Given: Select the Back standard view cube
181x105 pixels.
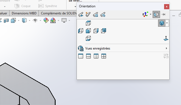Looking at the screenshot, I should click(x=104, y=31).
